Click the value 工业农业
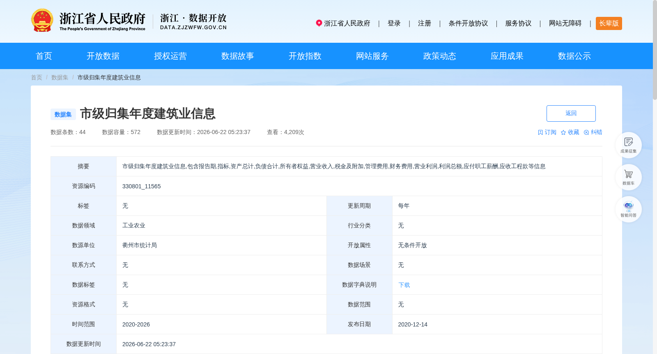This screenshot has height=354, width=657. pyautogui.click(x=134, y=226)
